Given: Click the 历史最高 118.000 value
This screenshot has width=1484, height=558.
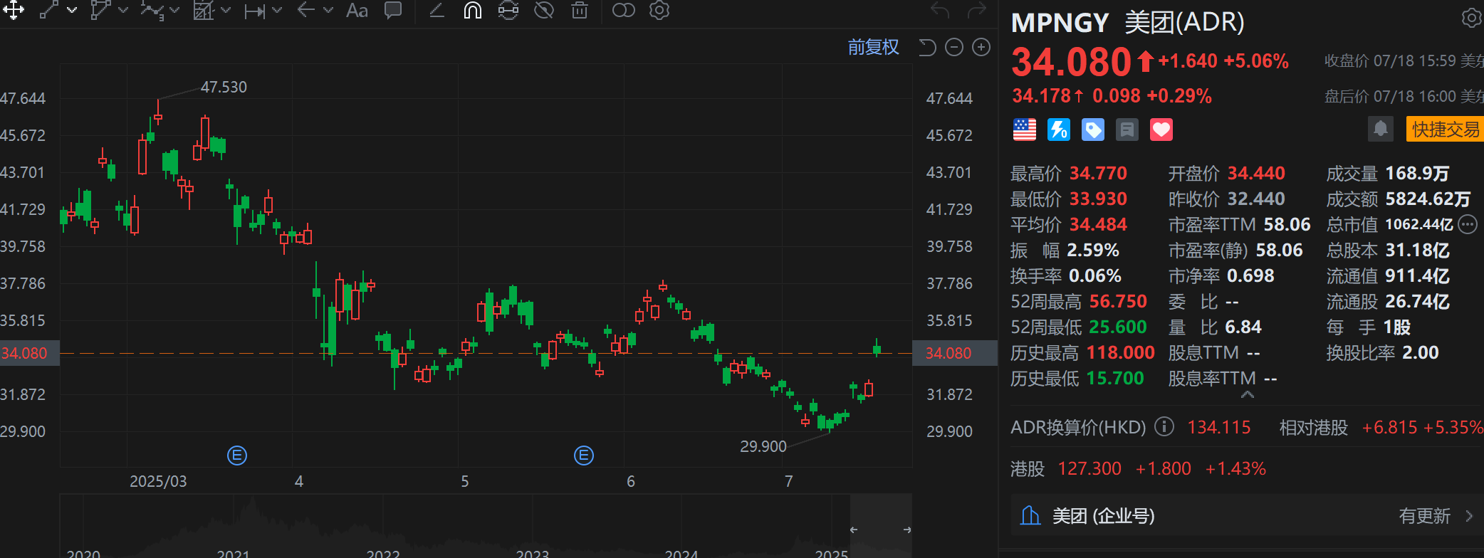Looking at the screenshot, I should coord(1121,353).
